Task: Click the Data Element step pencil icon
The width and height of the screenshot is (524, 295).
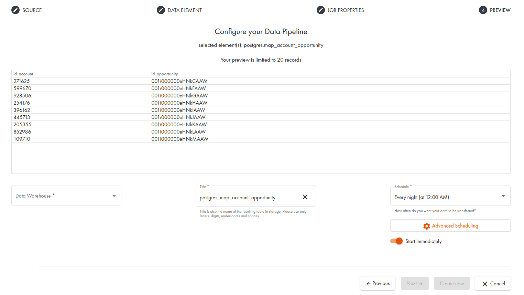Action: (161, 10)
